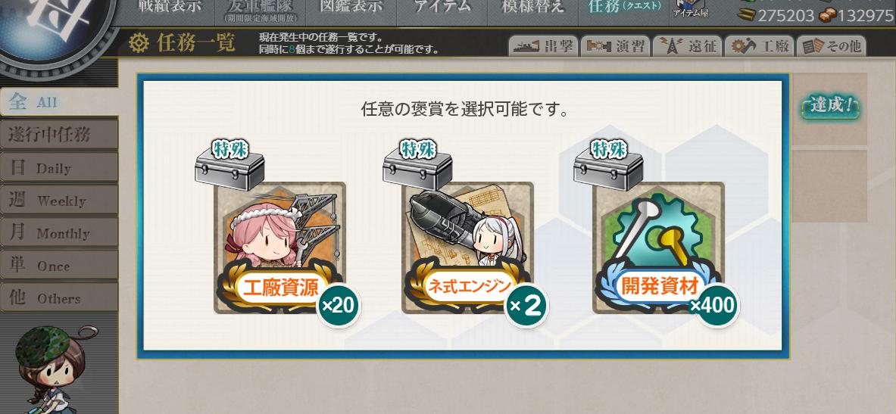Select the 工廠資源 x20 reward card
Image resolution: width=896 pixels, height=414 pixels.
coord(280,248)
